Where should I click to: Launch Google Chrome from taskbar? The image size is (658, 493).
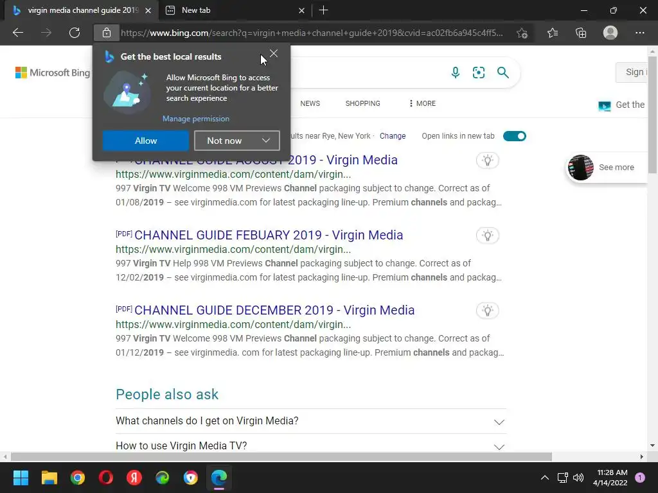tap(78, 478)
